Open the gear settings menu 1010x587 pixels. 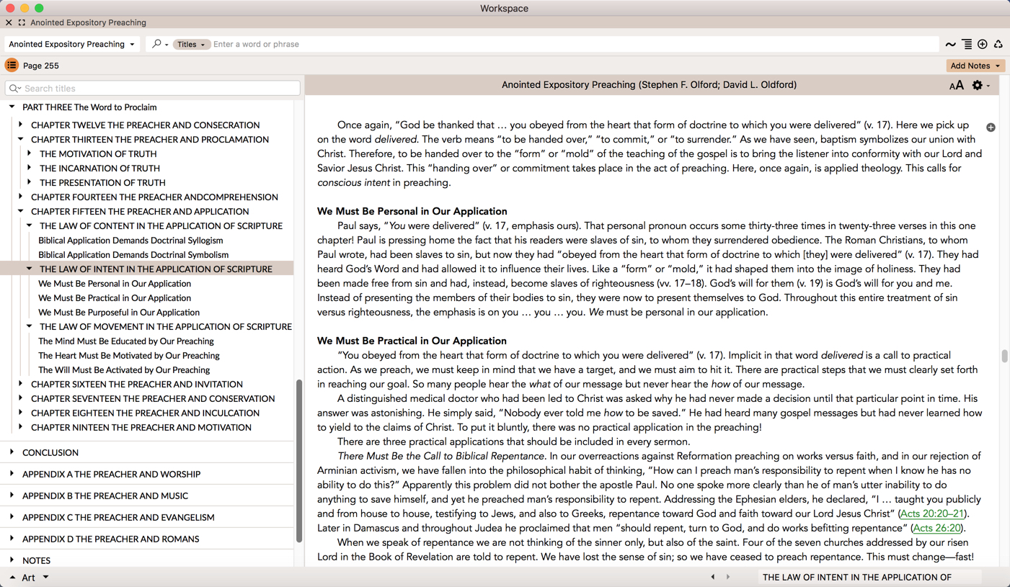tap(980, 85)
